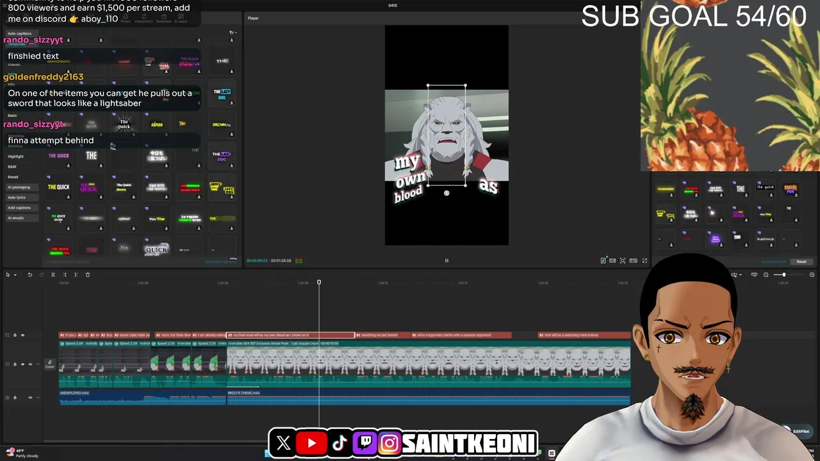Screen dimensions: 820x461
Task: Pick the Le rapide renard brun caption template
Action: pos(190,219)
